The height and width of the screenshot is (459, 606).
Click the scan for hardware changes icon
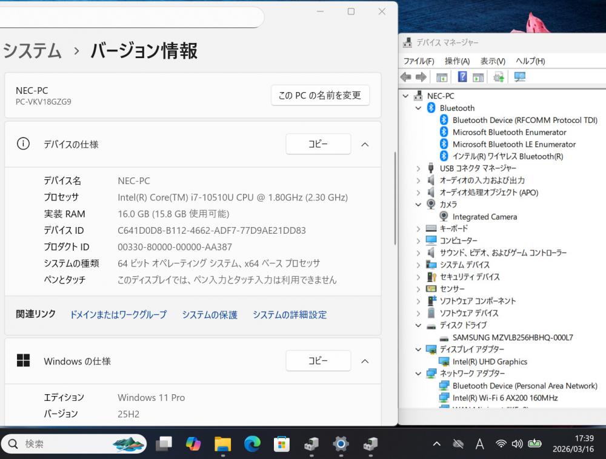click(x=519, y=77)
